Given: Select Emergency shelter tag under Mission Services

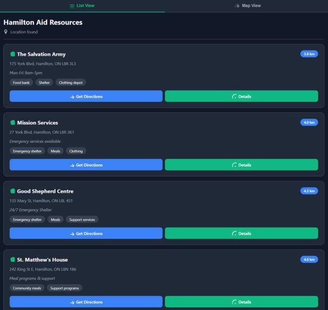Looking at the screenshot, I should click(x=27, y=151).
